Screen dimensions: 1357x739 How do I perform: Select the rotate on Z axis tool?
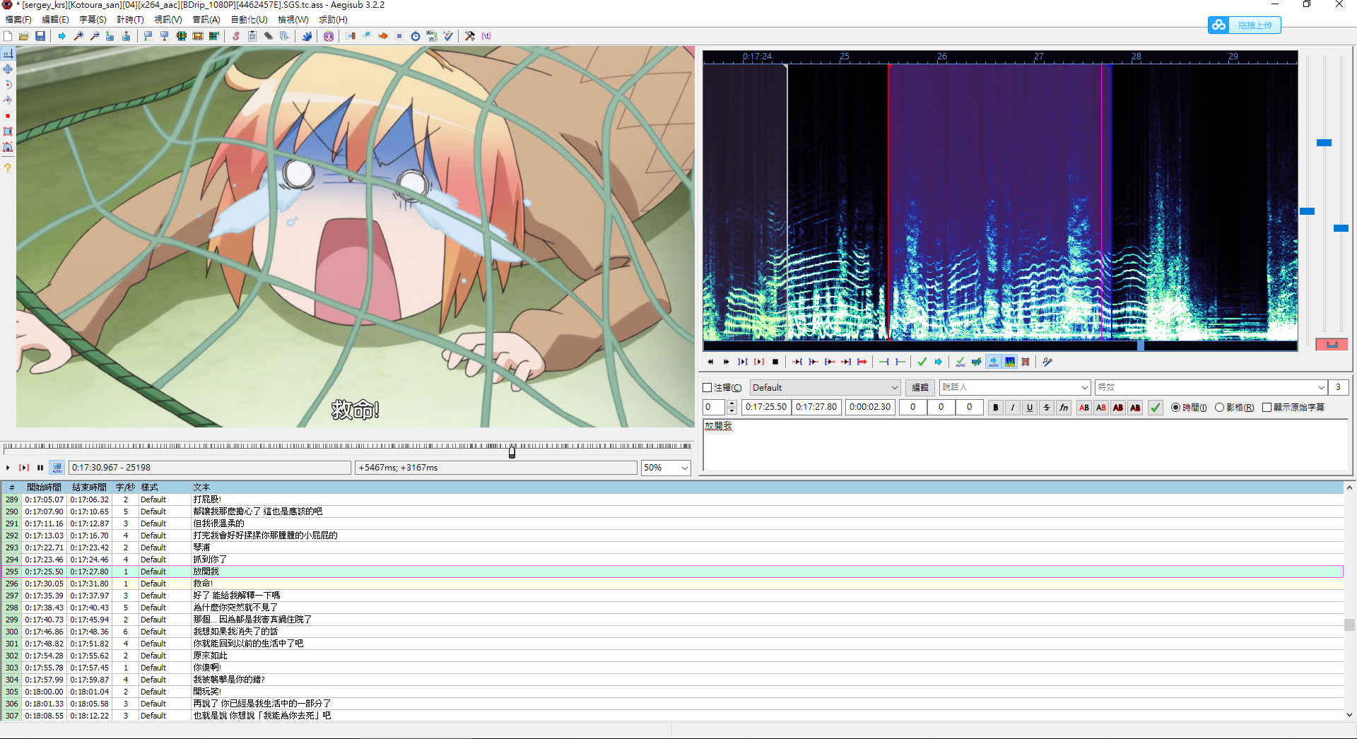pos(8,85)
